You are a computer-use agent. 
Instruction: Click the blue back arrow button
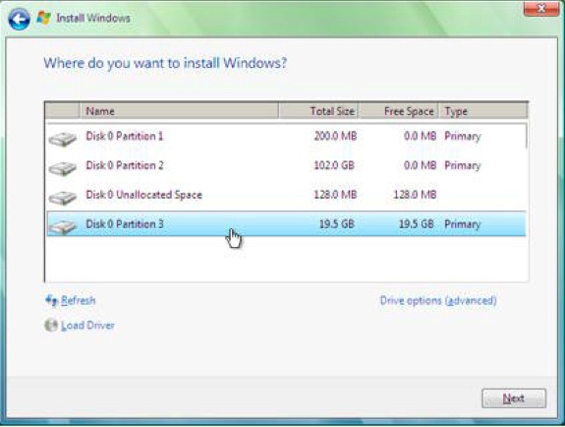[x=19, y=19]
